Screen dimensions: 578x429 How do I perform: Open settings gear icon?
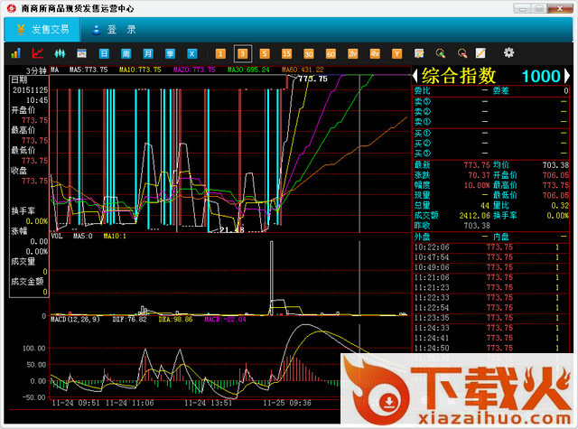click(508, 52)
